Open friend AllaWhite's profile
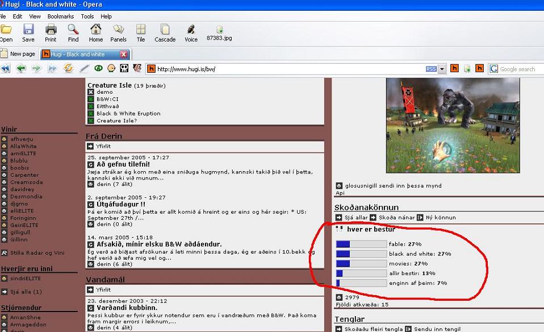Screen dimensions: 544x332 click(23, 146)
